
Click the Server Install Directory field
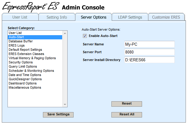pyautogui.click(x=150, y=60)
